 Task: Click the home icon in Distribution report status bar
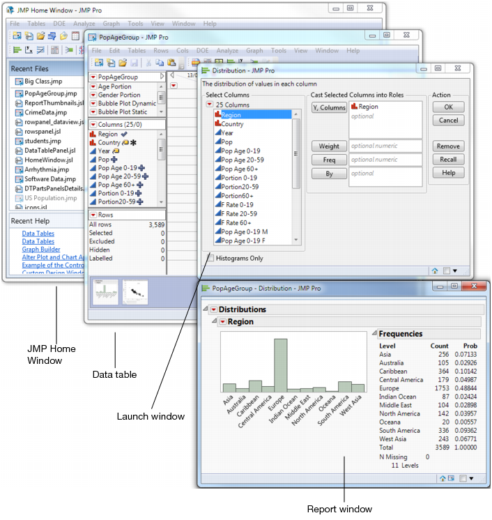click(x=443, y=478)
